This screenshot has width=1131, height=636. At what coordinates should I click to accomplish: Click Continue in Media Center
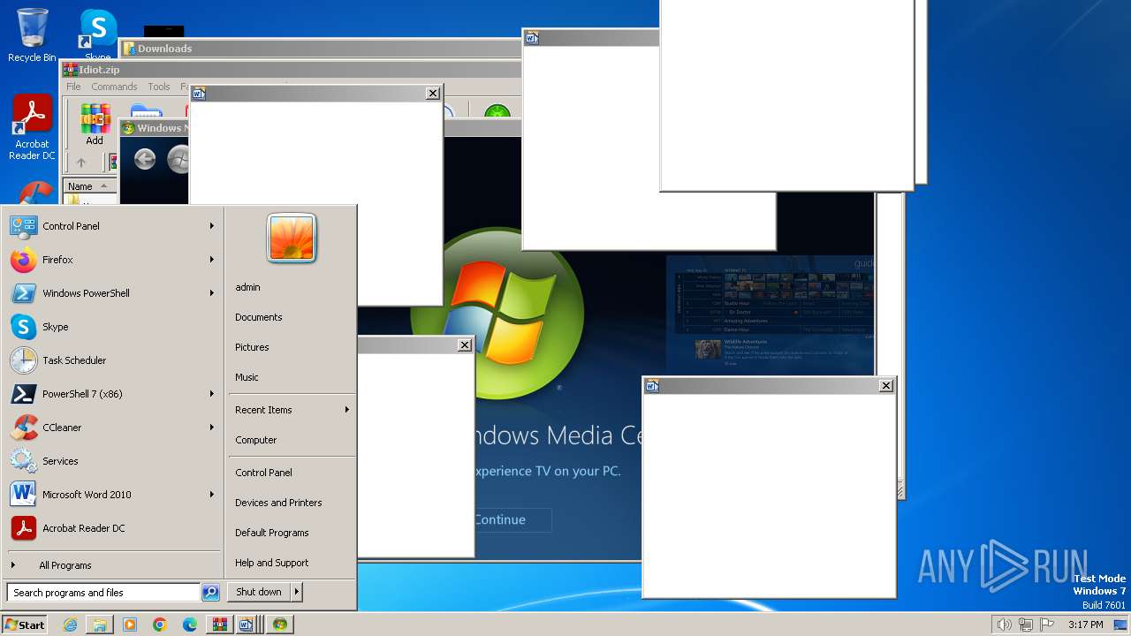pyautogui.click(x=512, y=519)
